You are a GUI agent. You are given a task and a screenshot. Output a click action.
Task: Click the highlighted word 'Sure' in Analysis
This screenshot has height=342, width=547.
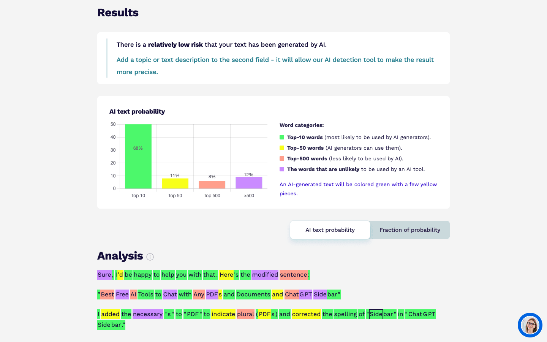pos(104,275)
